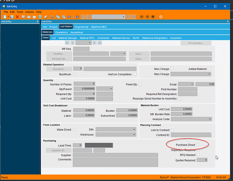Click the main toolbar First record icon
The image size is (233, 181).
(83, 17)
